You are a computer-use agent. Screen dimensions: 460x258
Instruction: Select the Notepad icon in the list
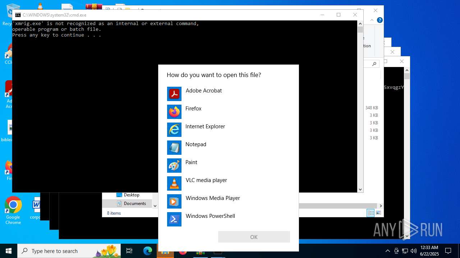[174, 148]
